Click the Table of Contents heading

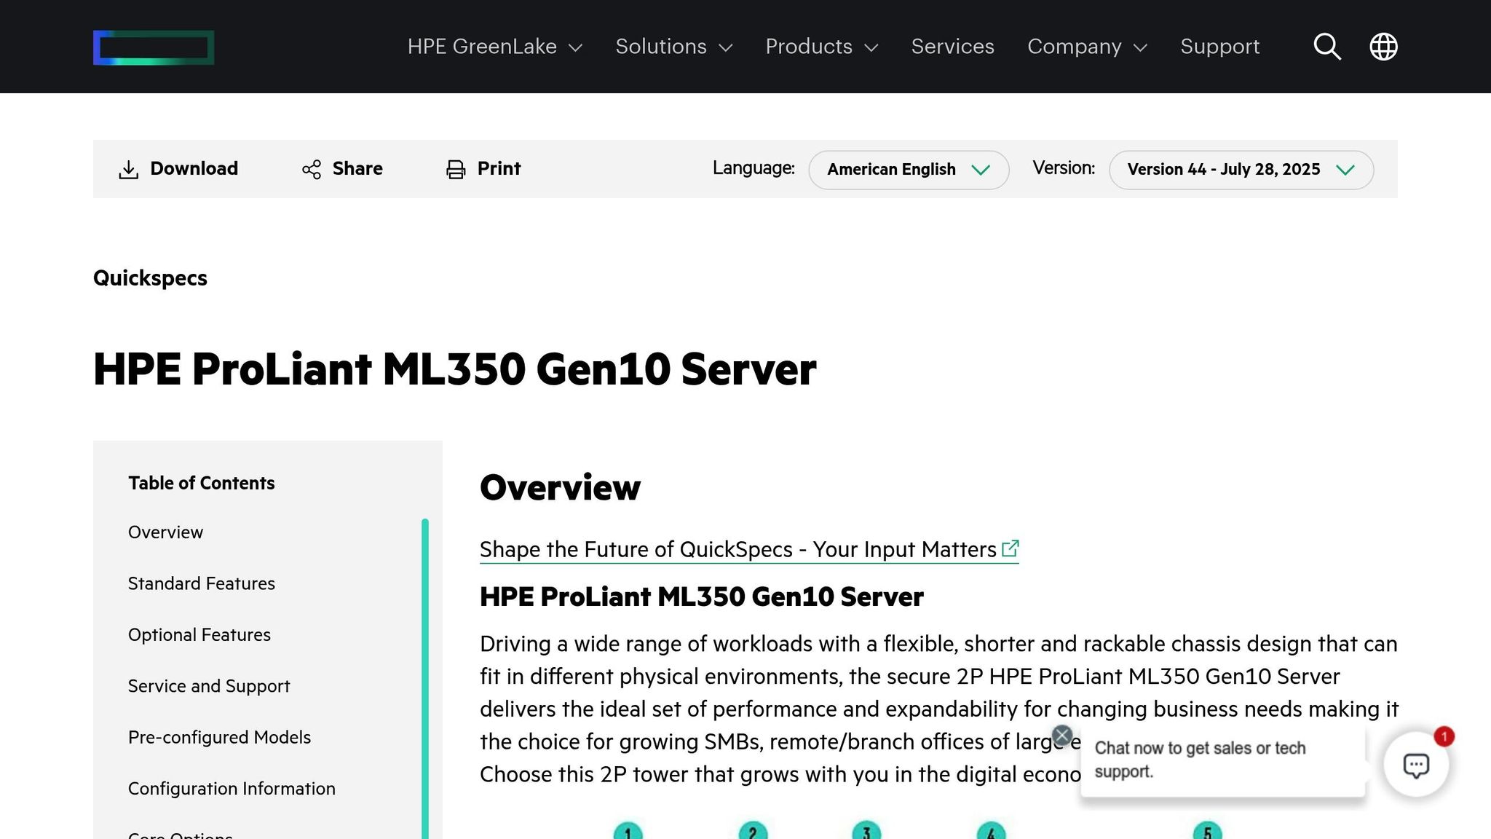coord(202,483)
